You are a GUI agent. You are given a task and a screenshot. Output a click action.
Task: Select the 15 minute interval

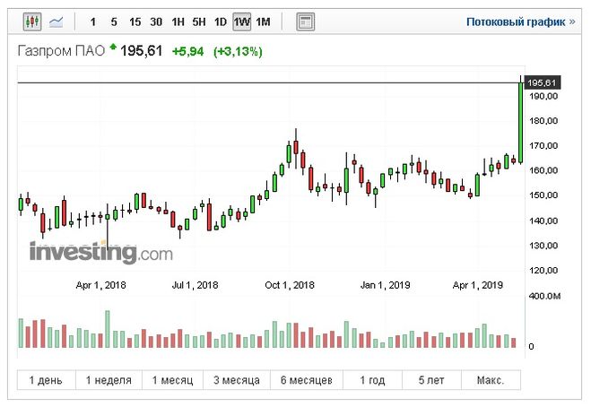(x=135, y=22)
